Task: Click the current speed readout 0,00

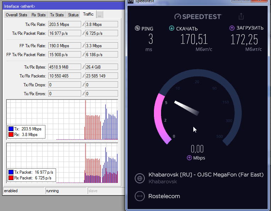Action: 197,149
